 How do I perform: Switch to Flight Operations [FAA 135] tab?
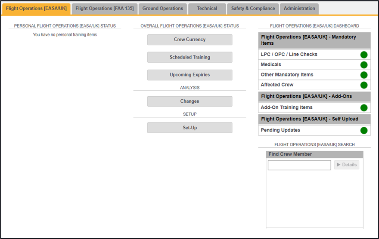click(104, 9)
